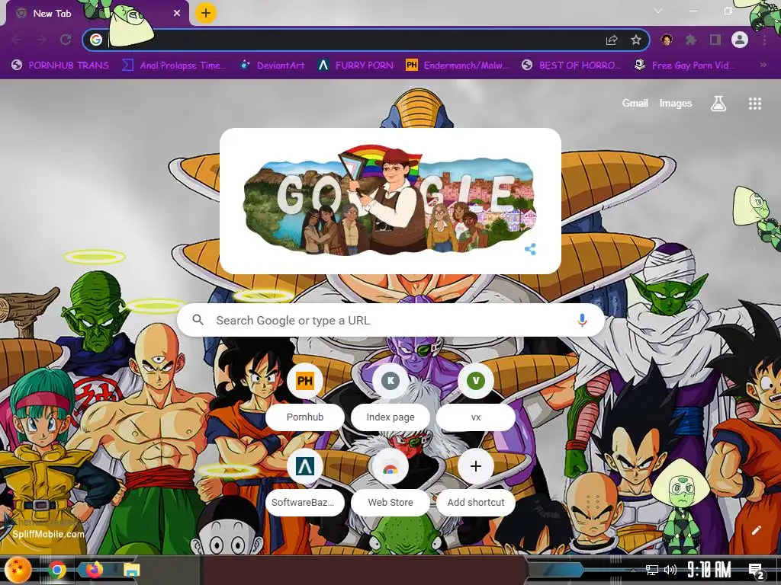Click the Chrome taskbar icon
Screen dimensions: 781x585
point(57,570)
